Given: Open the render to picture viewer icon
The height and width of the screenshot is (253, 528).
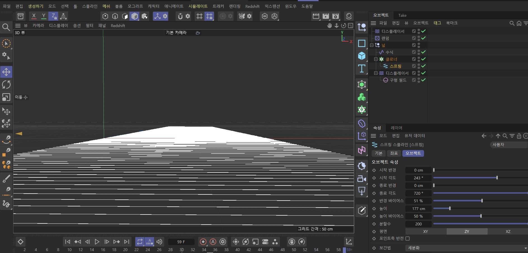Looking at the screenshot, I should tap(326, 16).
